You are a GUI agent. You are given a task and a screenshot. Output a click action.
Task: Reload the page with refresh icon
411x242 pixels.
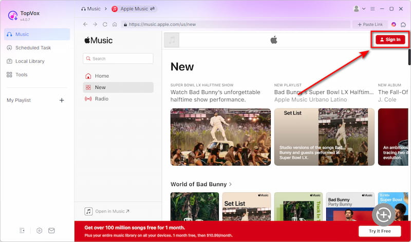(x=105, y=24)
